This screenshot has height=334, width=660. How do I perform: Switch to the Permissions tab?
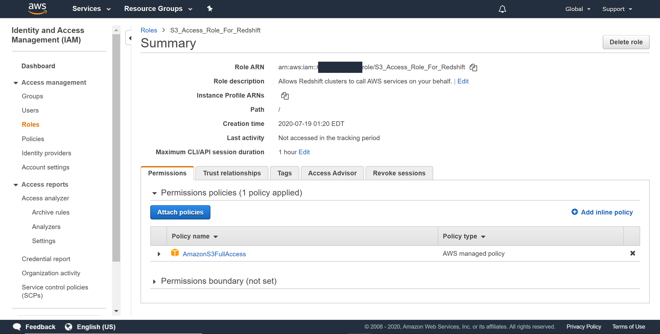coord(167,173)
